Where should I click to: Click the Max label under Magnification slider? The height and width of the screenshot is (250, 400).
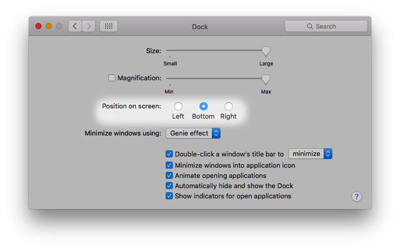point(266,92)
